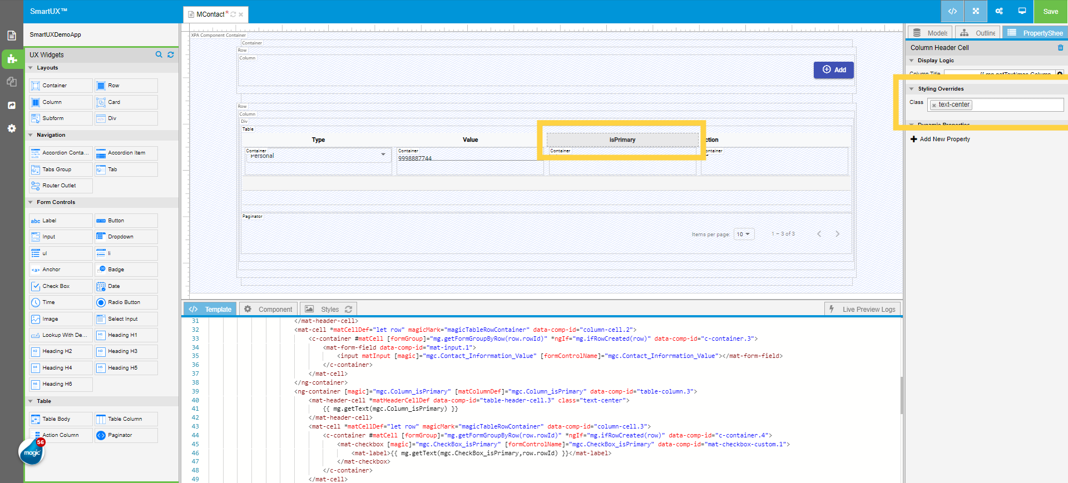Click the Add button on canvas
Image resolution: width=1068 pixels, height=483 pixels.
(833, 69)
